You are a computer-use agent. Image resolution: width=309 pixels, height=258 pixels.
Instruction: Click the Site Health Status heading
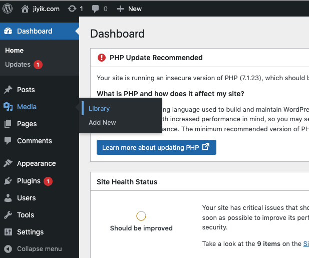[127, 182]
